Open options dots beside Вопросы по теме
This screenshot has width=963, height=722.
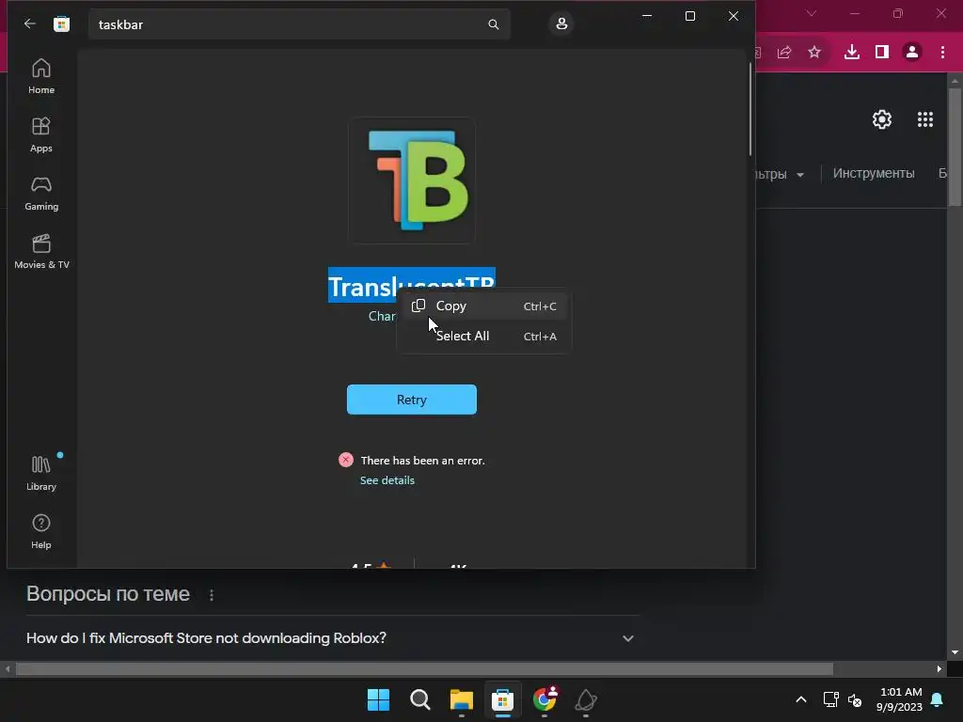(x=212, y=595)
